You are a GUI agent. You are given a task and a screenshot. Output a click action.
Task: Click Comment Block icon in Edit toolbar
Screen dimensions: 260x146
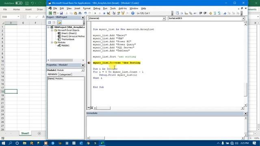215,13
